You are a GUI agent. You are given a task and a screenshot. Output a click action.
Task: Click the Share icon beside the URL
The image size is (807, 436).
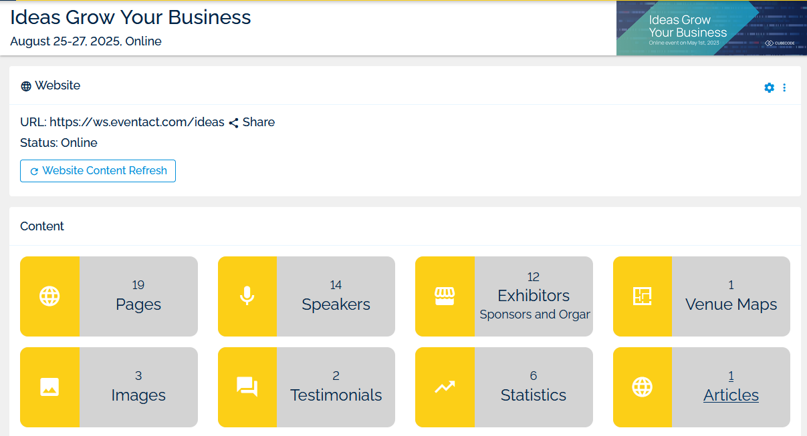[x=233, y=122]
